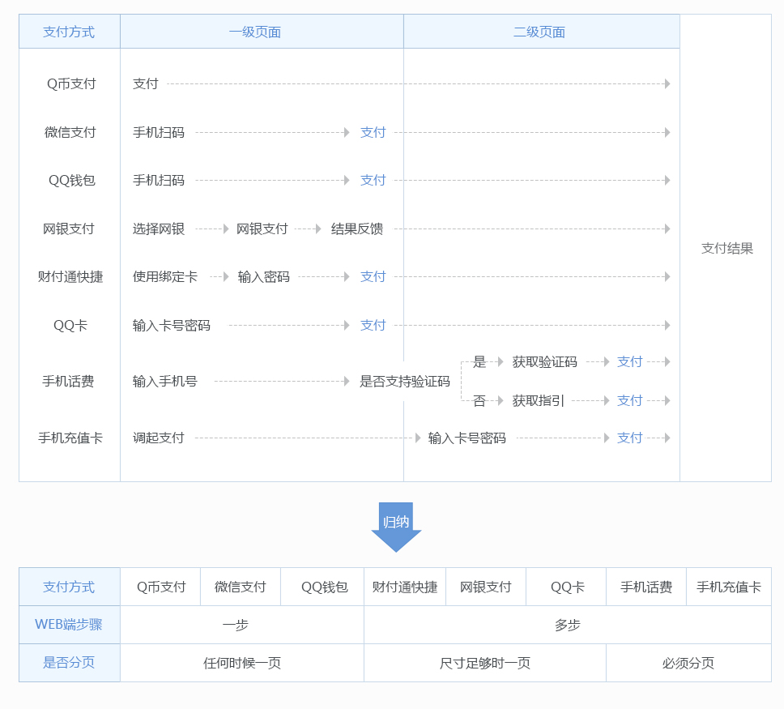Viewport: 784px width, 709px height.
Task: Select 微信支付 row label in flow table
Action: pyautogui.click(x=70, y=132)
